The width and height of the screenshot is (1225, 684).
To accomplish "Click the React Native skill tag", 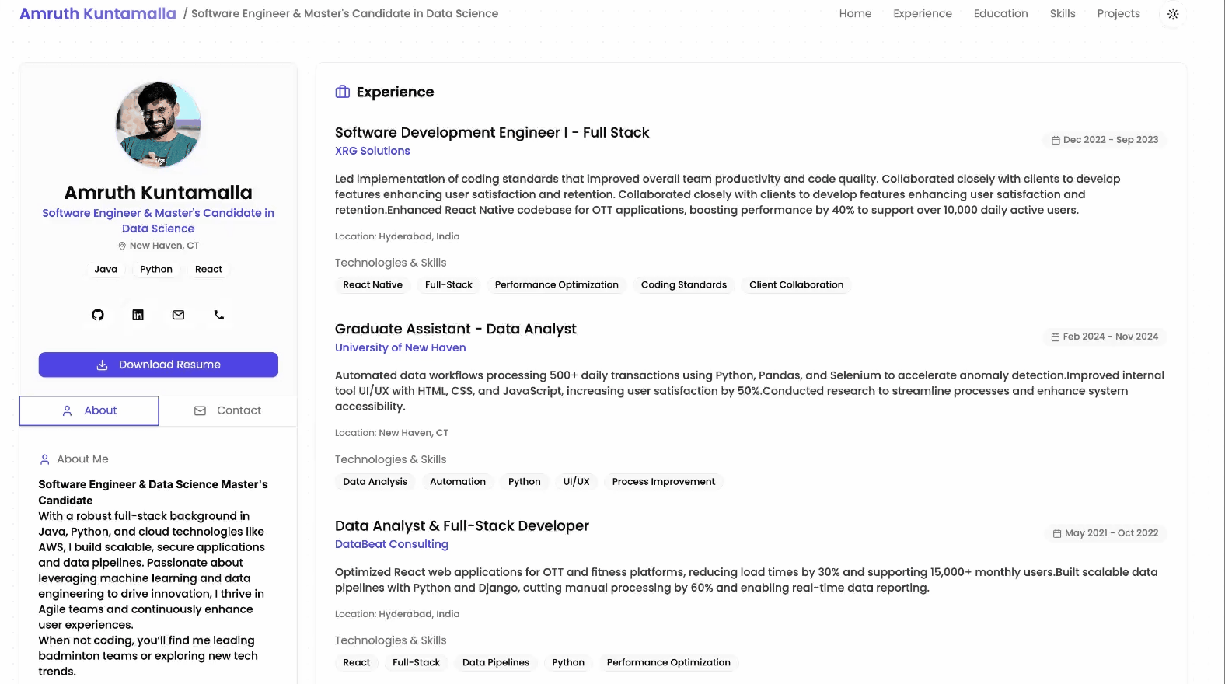I will coord(373,285).
